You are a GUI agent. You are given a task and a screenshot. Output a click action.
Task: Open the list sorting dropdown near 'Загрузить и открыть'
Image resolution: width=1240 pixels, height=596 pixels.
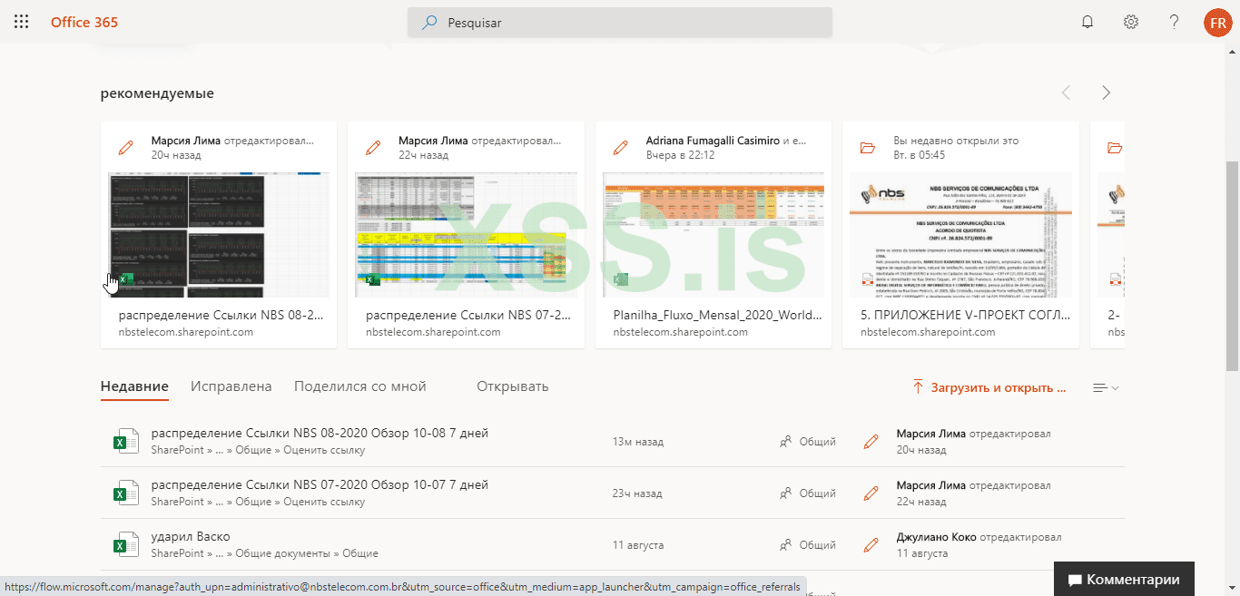coord(1105,387)
